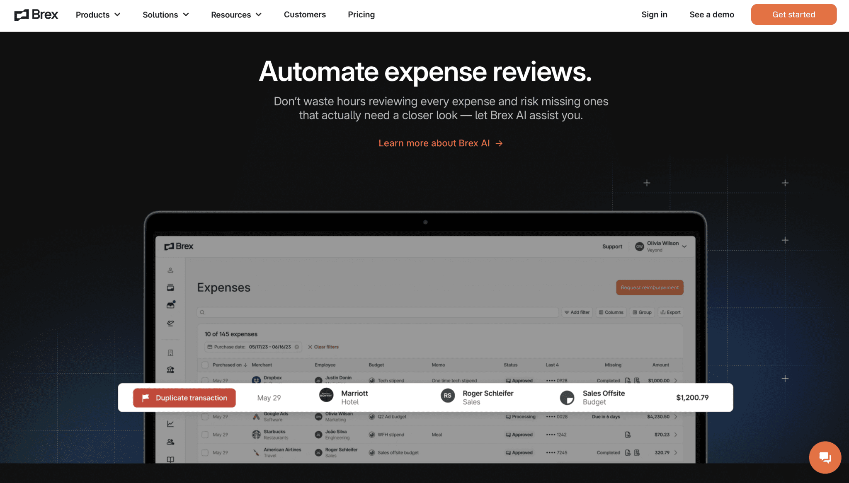Viewport: 849px width, 483px height.
Task: Open the account profile icon in sidebar
Action: coord(170,270)
